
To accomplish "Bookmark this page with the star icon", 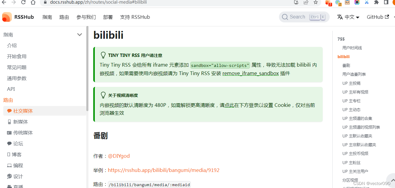I will (316, 2).
